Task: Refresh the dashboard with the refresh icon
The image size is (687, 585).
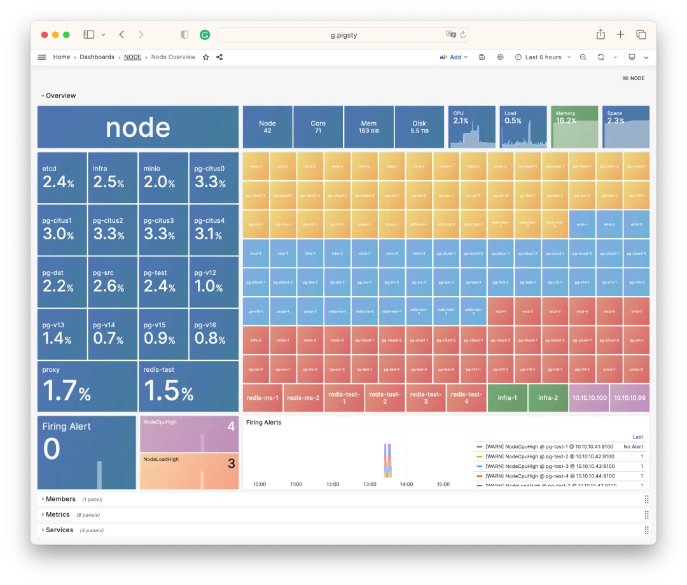Action: (x=600, y=57)
